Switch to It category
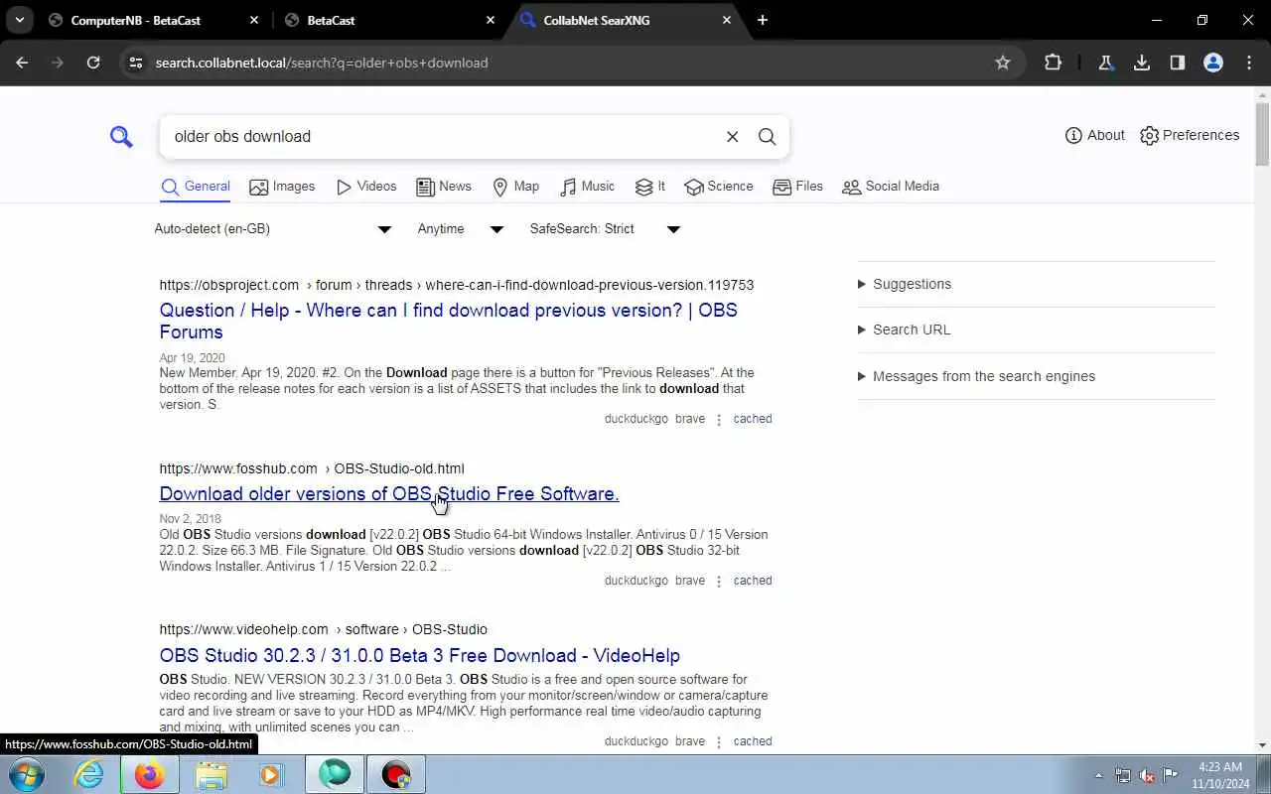 (x=650, y=187)
